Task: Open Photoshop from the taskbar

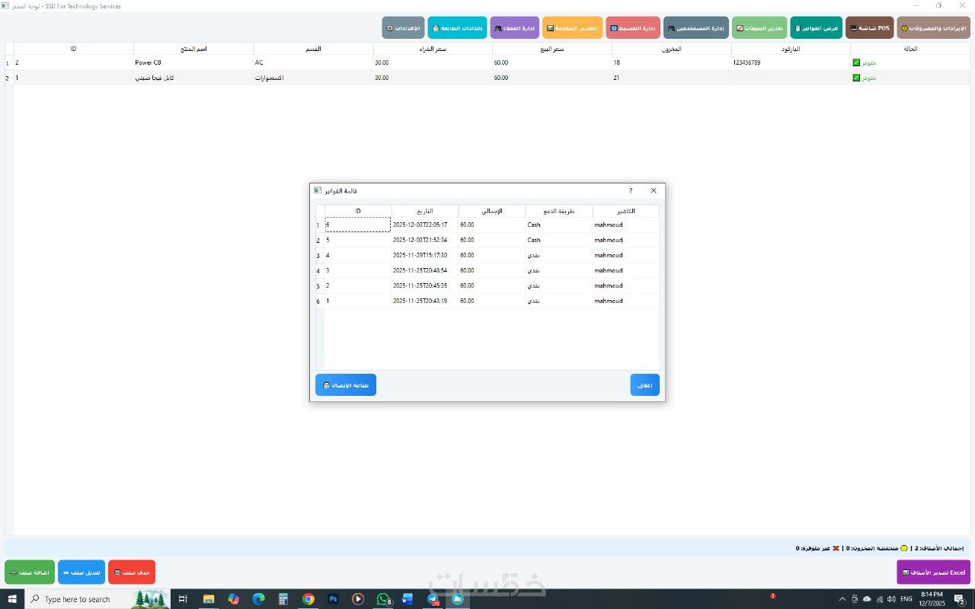Action: (333, 599)
